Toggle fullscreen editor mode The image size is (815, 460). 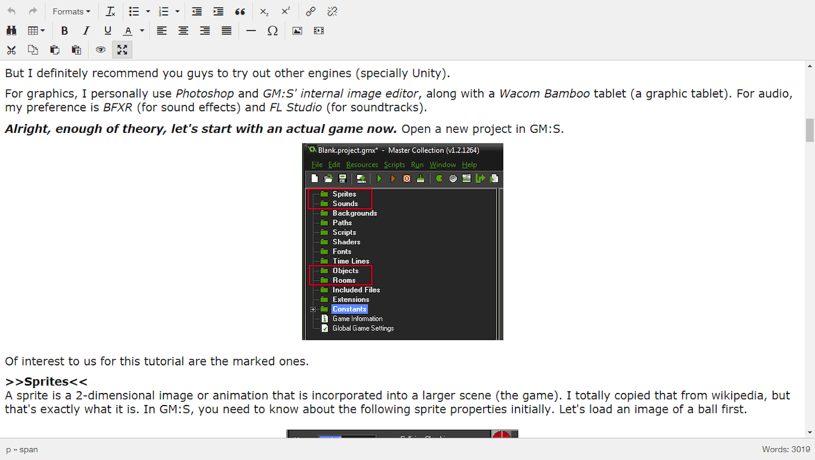[x=122, y=50]
